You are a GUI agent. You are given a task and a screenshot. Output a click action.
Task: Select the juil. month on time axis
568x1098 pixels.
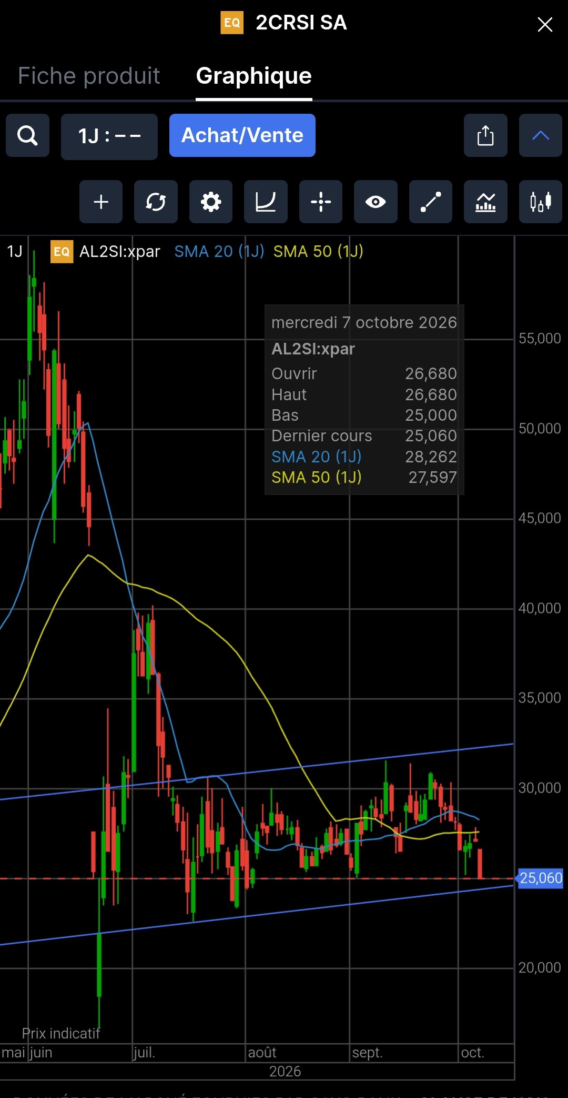[144, 1053]
